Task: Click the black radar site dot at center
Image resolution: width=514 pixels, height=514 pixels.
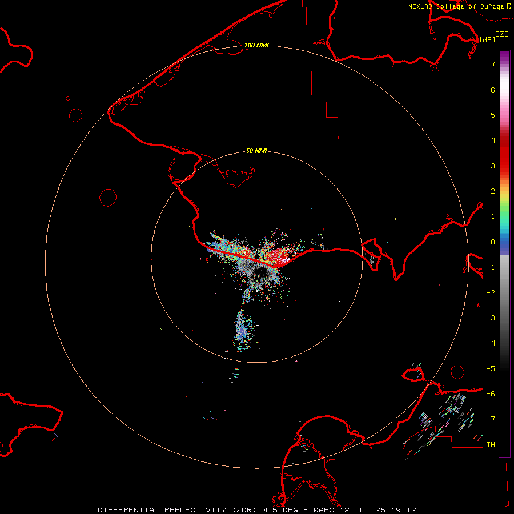Action: pos(256,256)
